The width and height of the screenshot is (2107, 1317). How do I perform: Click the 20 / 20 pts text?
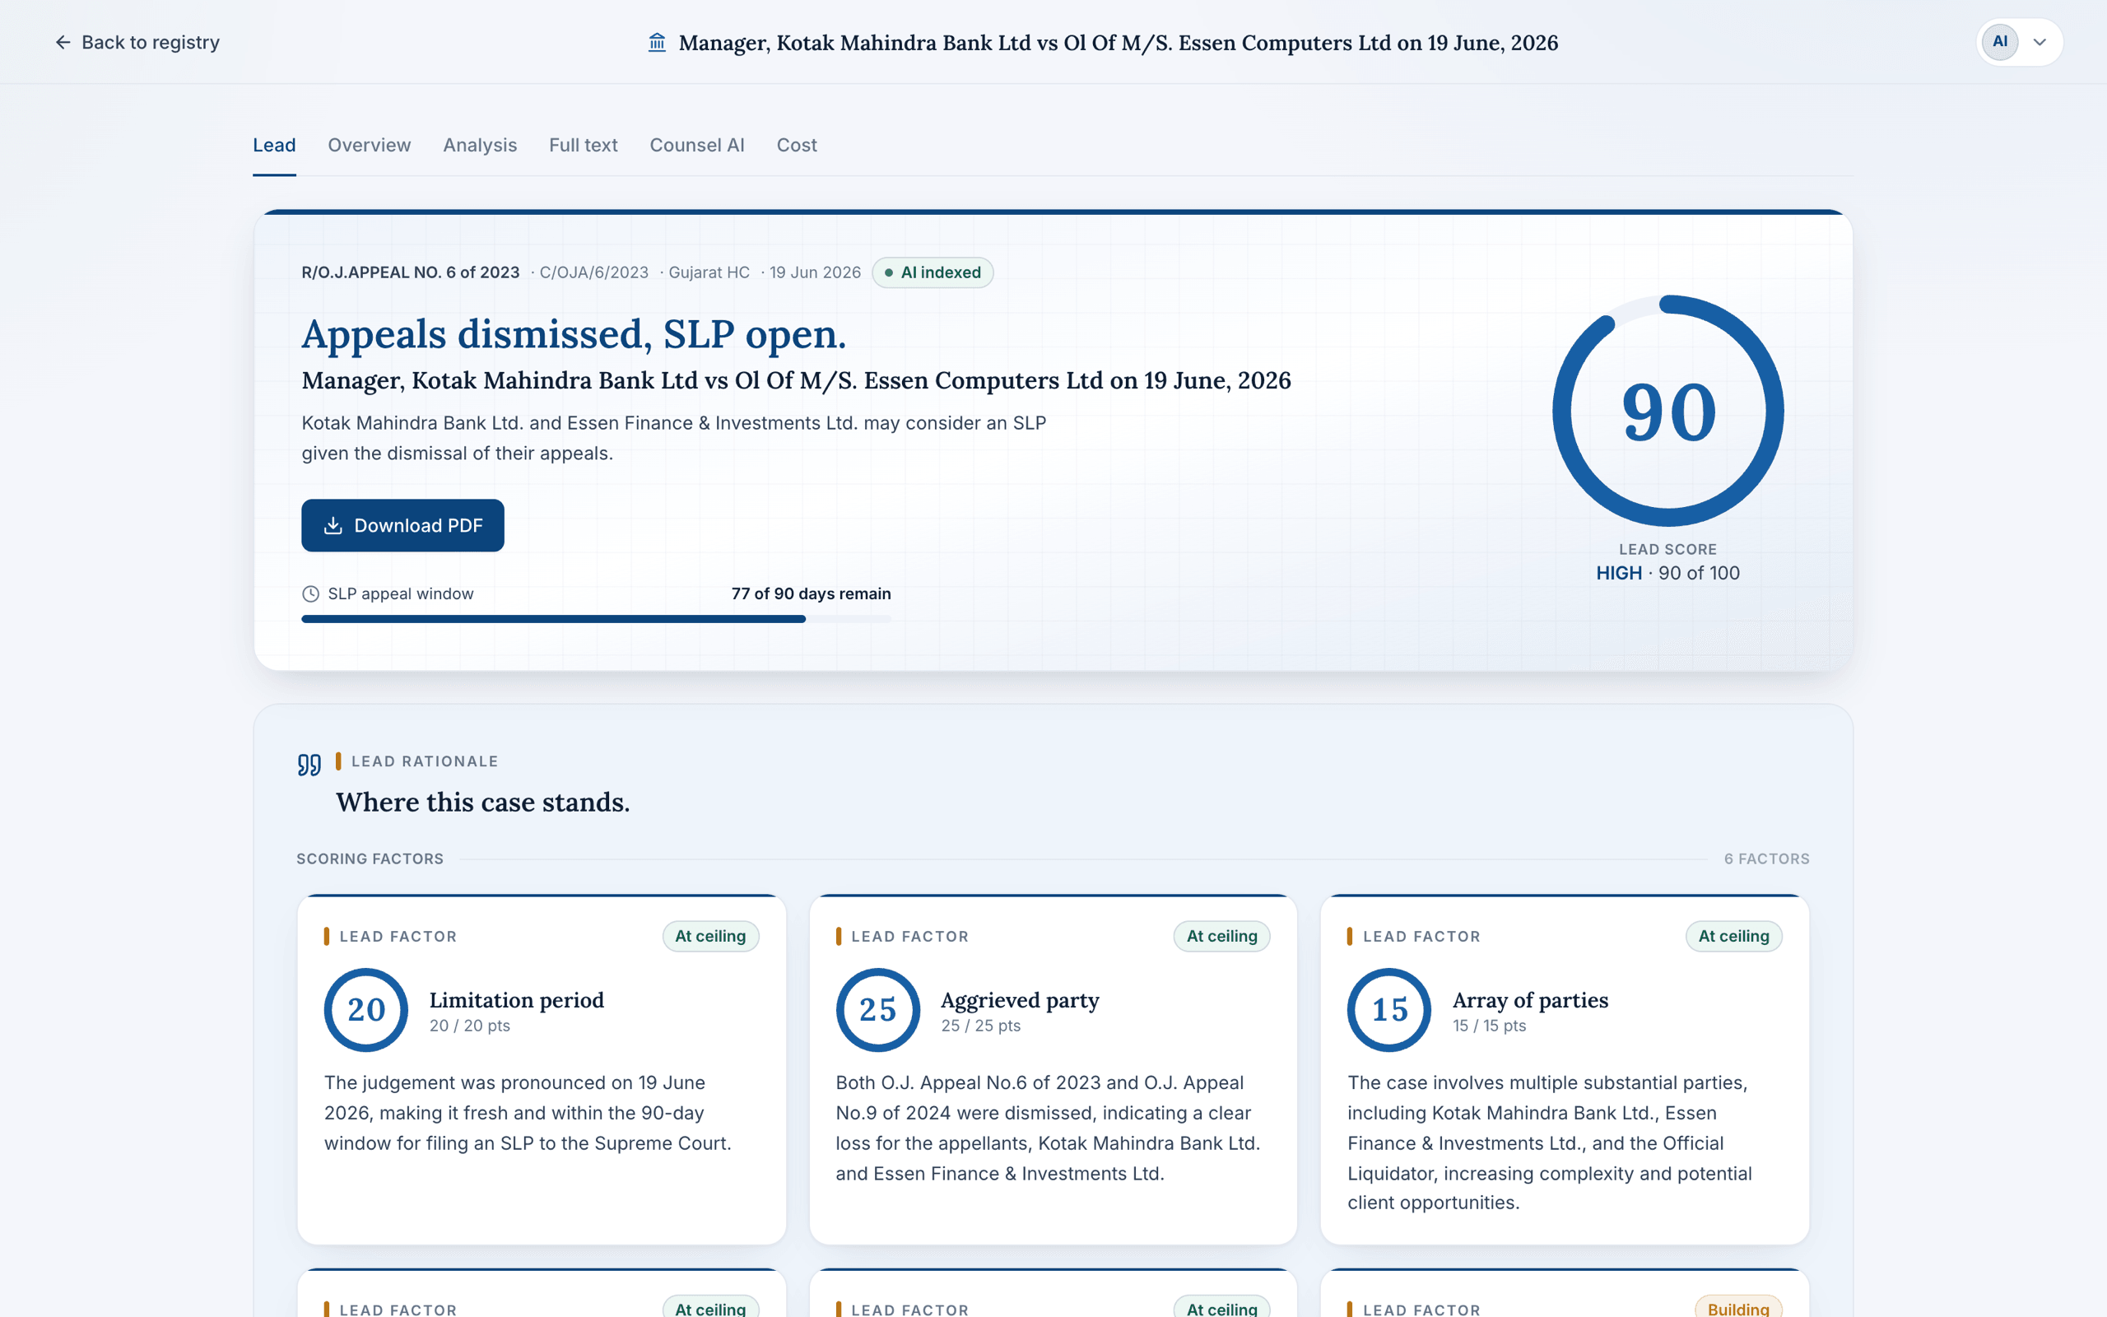point(469,1026)
